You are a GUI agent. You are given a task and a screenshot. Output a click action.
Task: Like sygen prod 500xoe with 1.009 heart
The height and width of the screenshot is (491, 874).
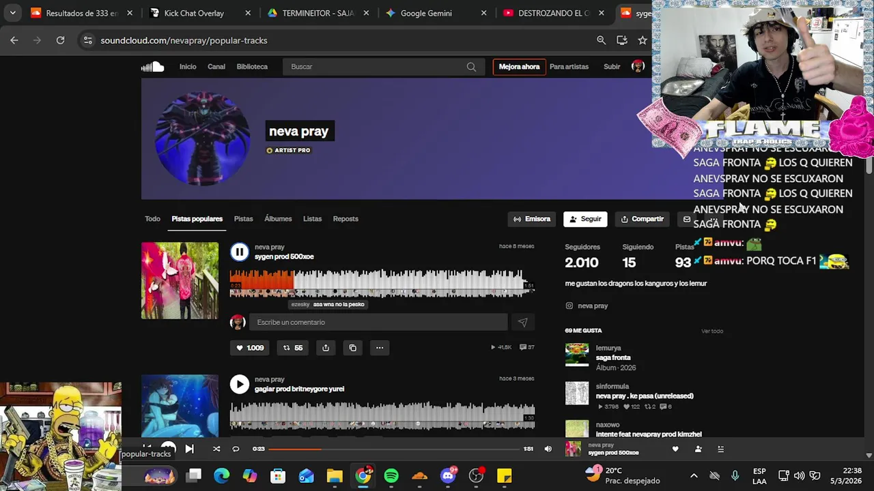tap(249, 348)
